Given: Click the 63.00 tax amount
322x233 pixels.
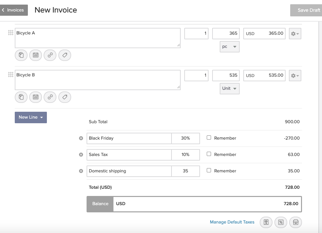Looking at the screenshot, I should (294, 155).
